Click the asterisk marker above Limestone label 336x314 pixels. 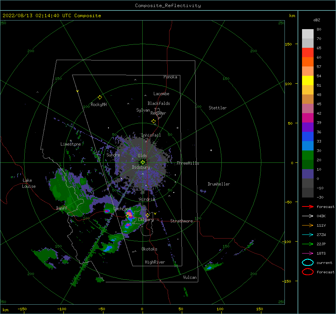(71, 141)
